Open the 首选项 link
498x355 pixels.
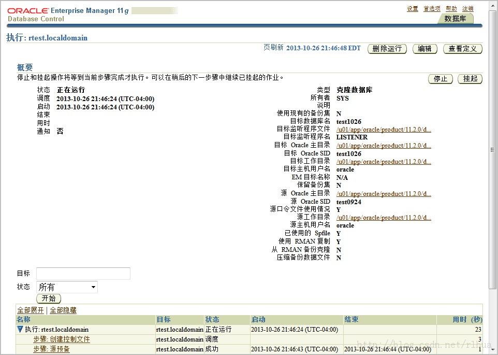tap(432, 9)
